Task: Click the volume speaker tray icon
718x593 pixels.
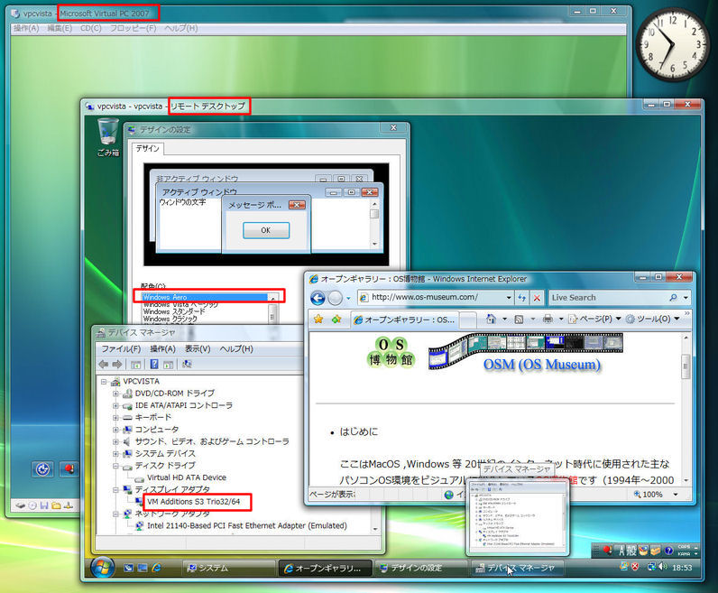Action: pyautogui.click(x=662, y=567)
